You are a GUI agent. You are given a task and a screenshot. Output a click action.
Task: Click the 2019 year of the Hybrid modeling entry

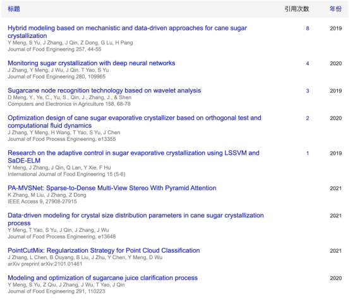[x=335, y=28]
